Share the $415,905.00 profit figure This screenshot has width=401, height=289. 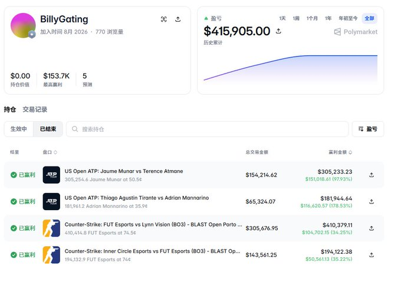coord(278,31)
